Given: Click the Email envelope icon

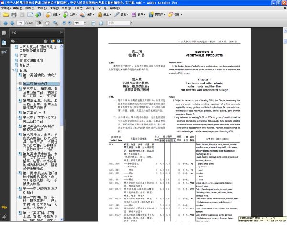Looking at the screenshot, I should pos(30,15).
